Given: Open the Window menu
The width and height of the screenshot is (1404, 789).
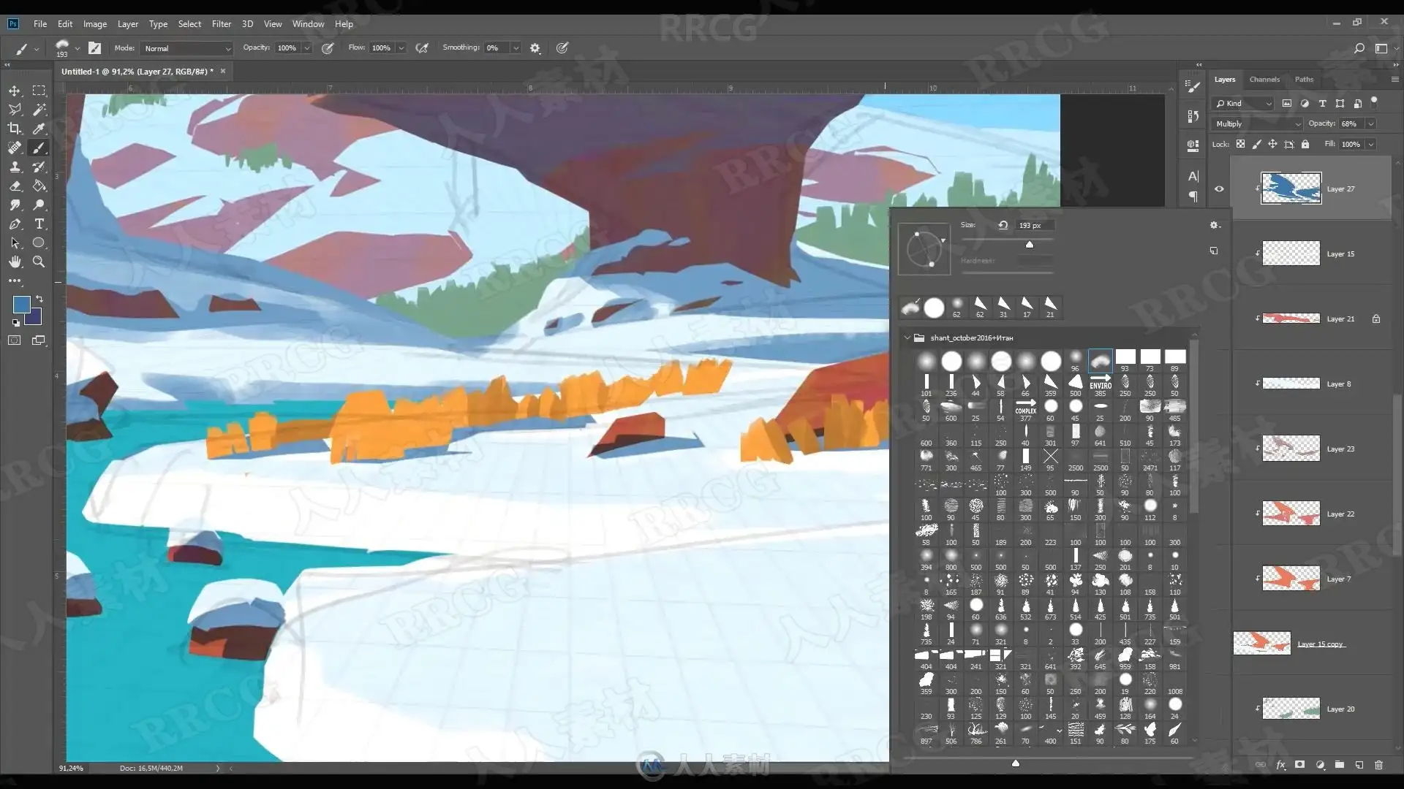Looking at the screenshot, I should [x=308, y=23].
